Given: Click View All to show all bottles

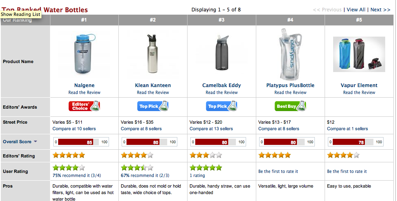Looking at the screenshot, I should [x=356, y=10].
